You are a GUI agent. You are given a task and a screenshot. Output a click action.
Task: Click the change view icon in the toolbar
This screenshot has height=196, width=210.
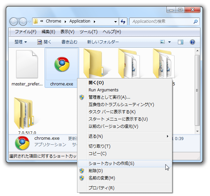coord(162,42)
